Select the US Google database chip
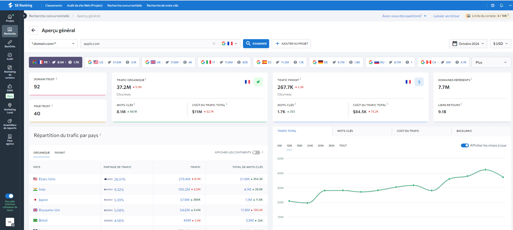Screen dimensions: 513x230 (x=112, y=62)
